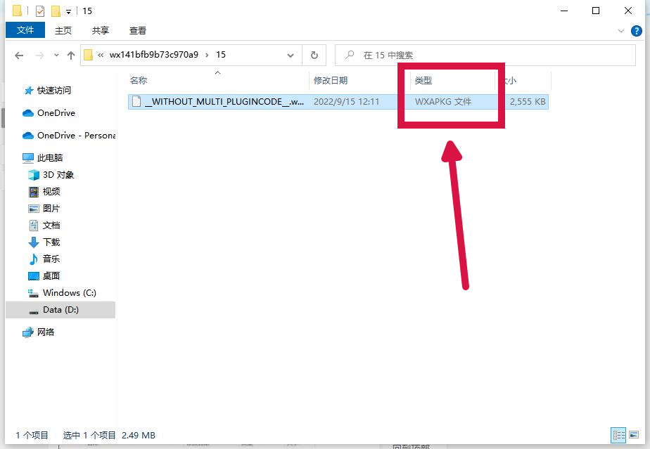This screenshot has width=650, height=449.
Task: Click the 文档 document icon
Action: (34, 226)
